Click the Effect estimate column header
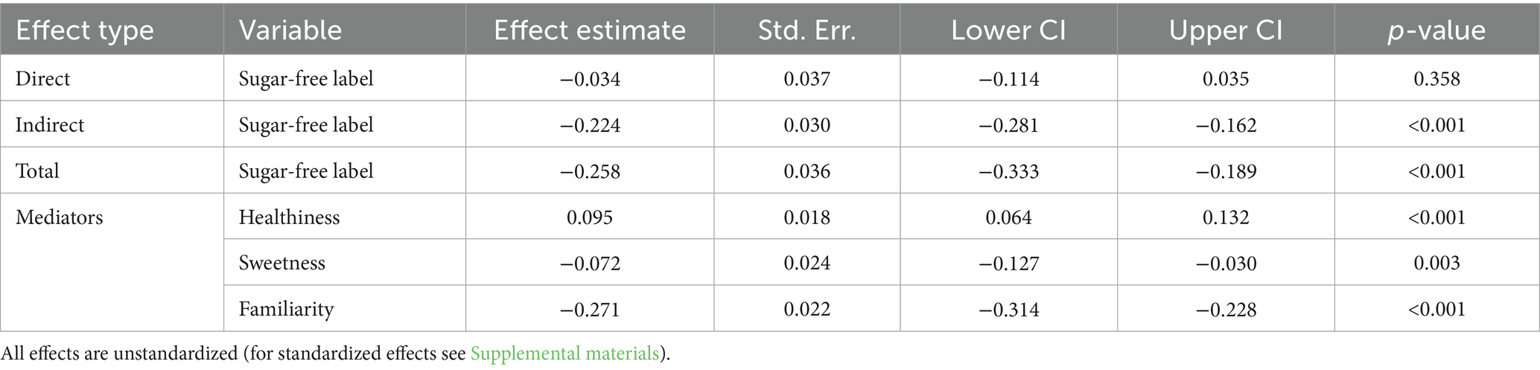Viewport: 1540px width, 370px height. coord(589,30)
